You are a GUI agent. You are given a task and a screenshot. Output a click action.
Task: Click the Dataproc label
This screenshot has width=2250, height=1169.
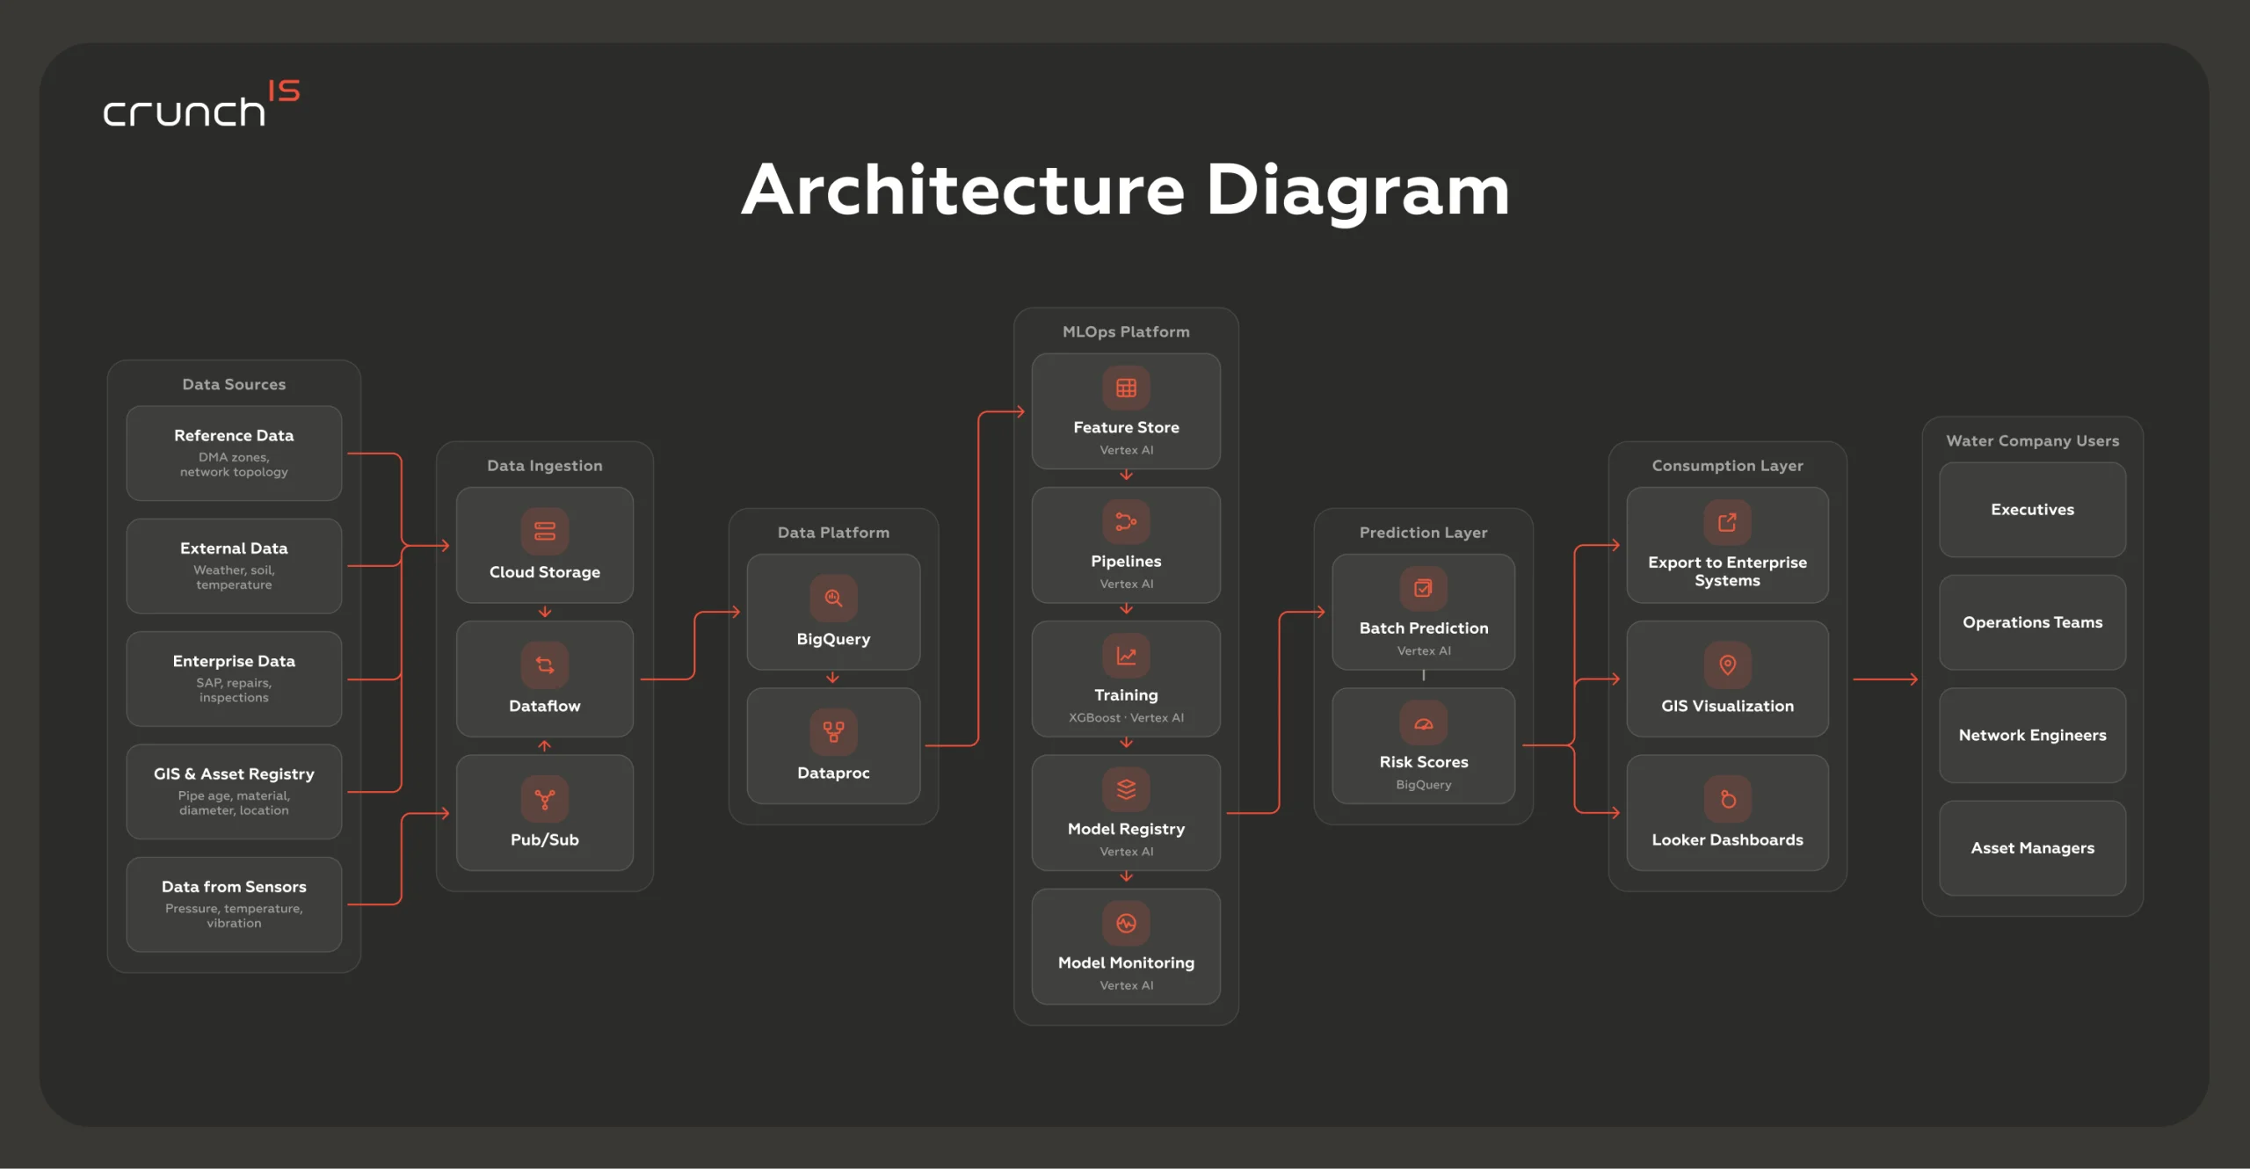point(833,773)
